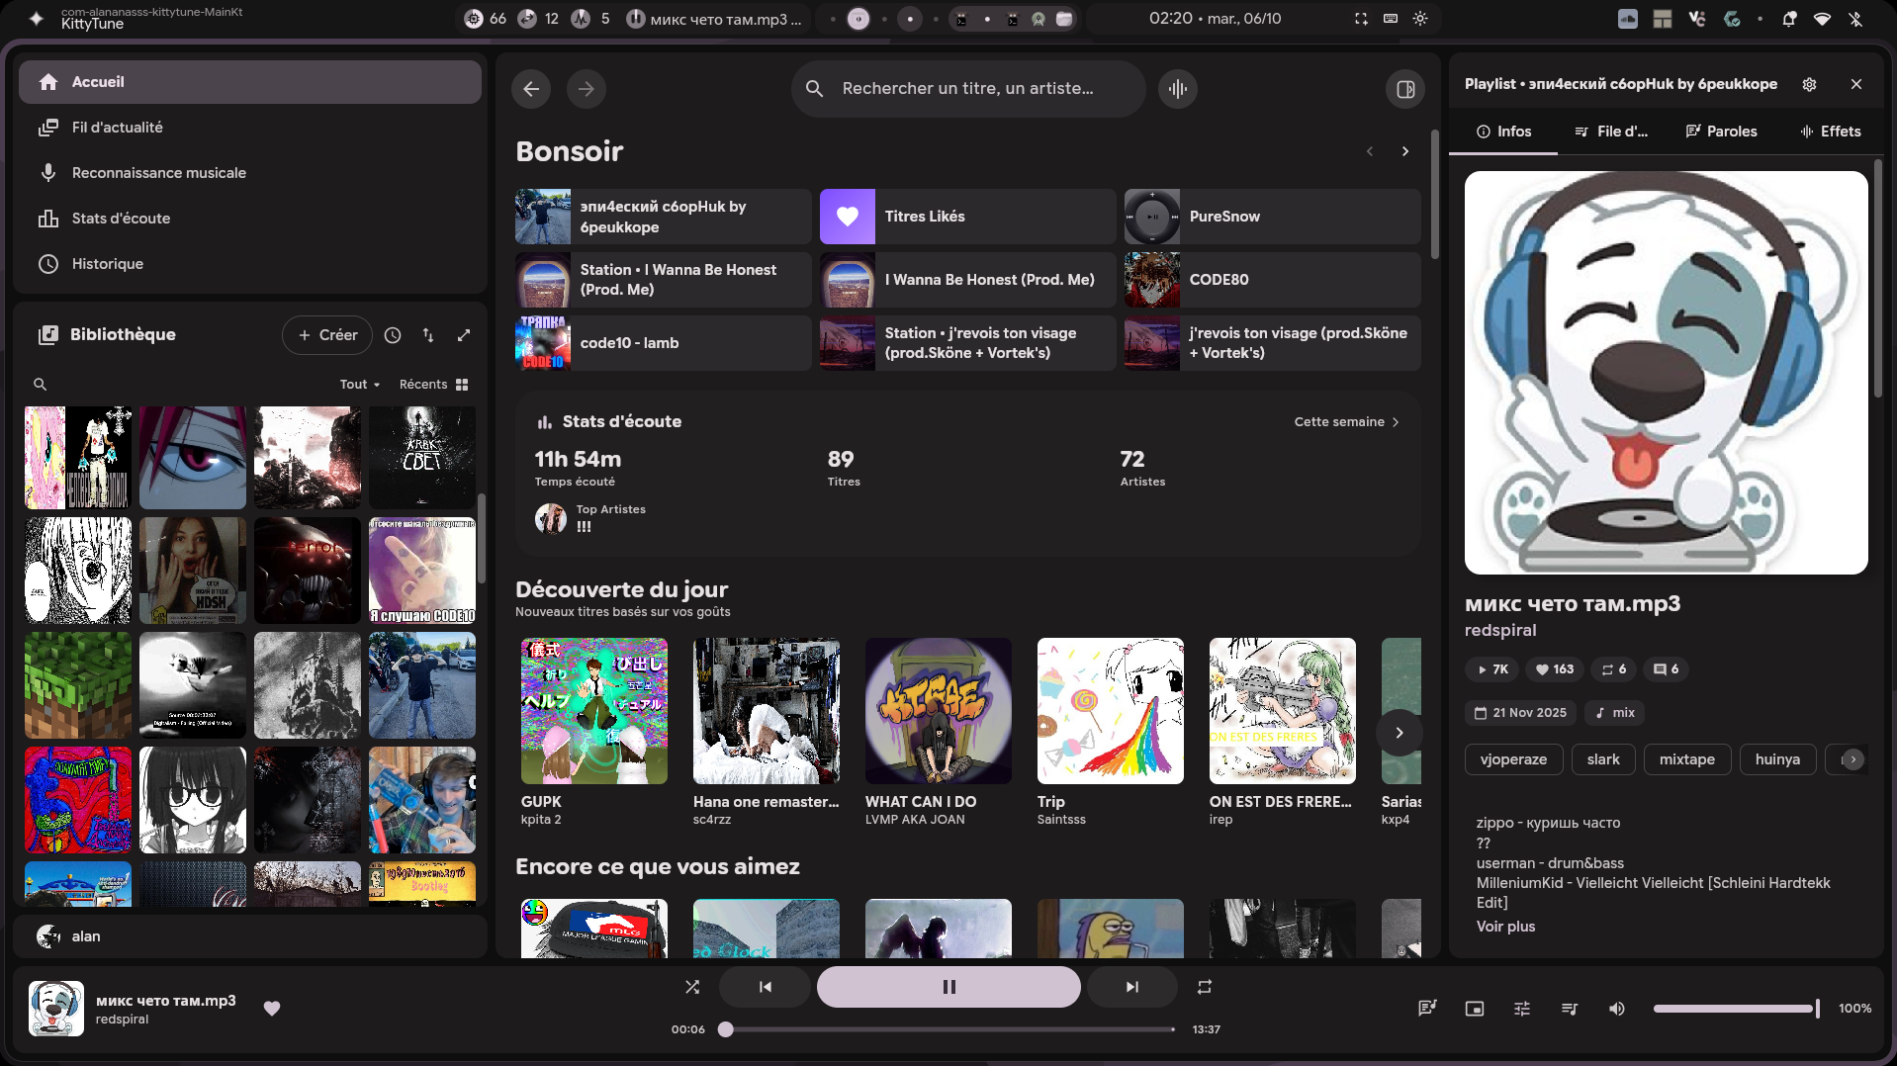The width and height of the screenshot is (1897, 1066).
Task: Select the vjoperaze tag
Action: 1513,759
